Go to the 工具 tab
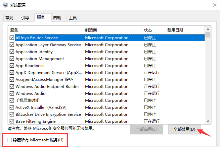The image size is (220, 147). tap(73, 18)
